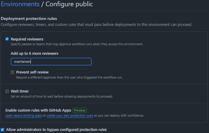
Task: Click Enable custom rules with GitHub Apps heading
Action: pyautogui.click(x=38, y=110)
